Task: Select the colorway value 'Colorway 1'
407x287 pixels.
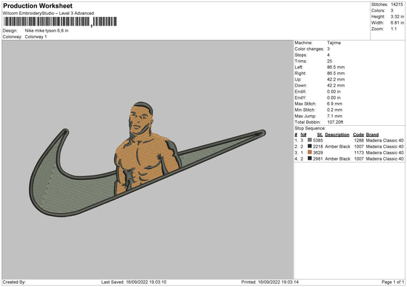Action: (x=36, y=37)
